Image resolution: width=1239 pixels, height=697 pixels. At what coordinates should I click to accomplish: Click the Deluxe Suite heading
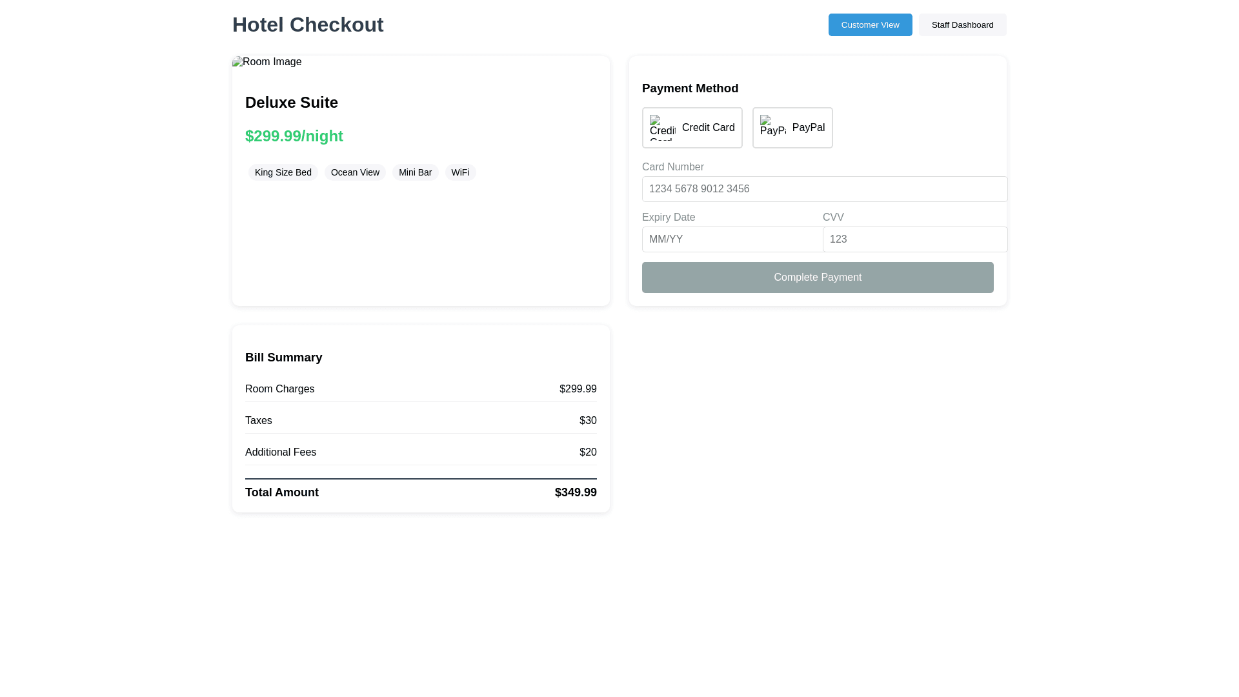point(292,103)
